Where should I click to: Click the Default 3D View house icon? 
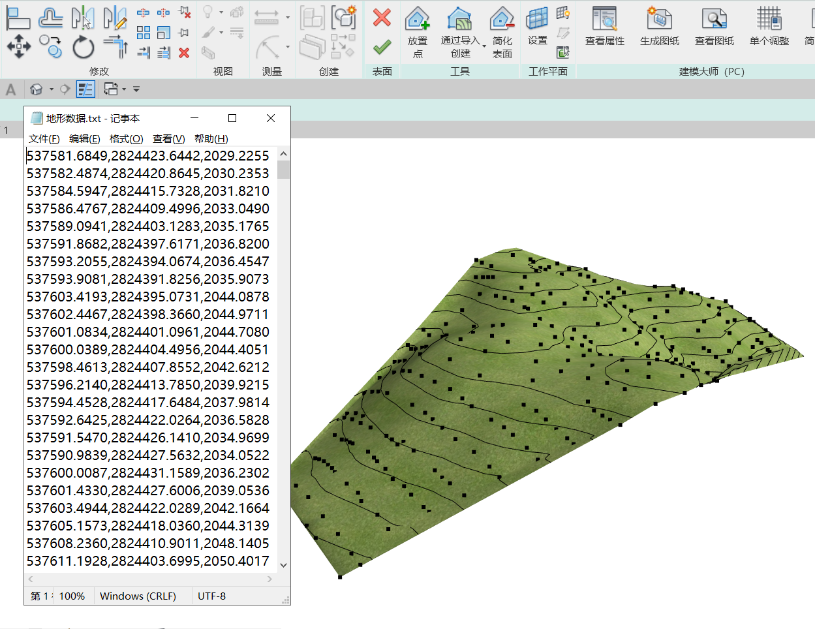click(37, 89)
